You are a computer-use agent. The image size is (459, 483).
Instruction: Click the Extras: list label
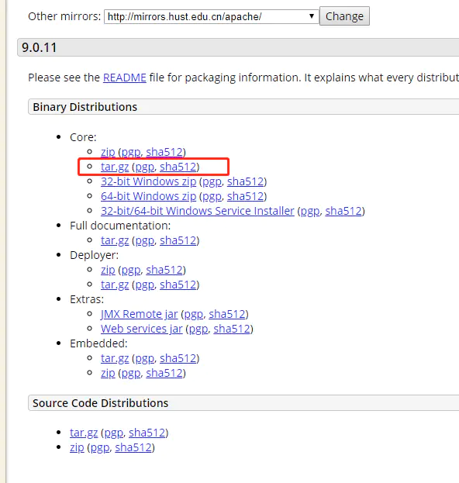pos(87,299)
